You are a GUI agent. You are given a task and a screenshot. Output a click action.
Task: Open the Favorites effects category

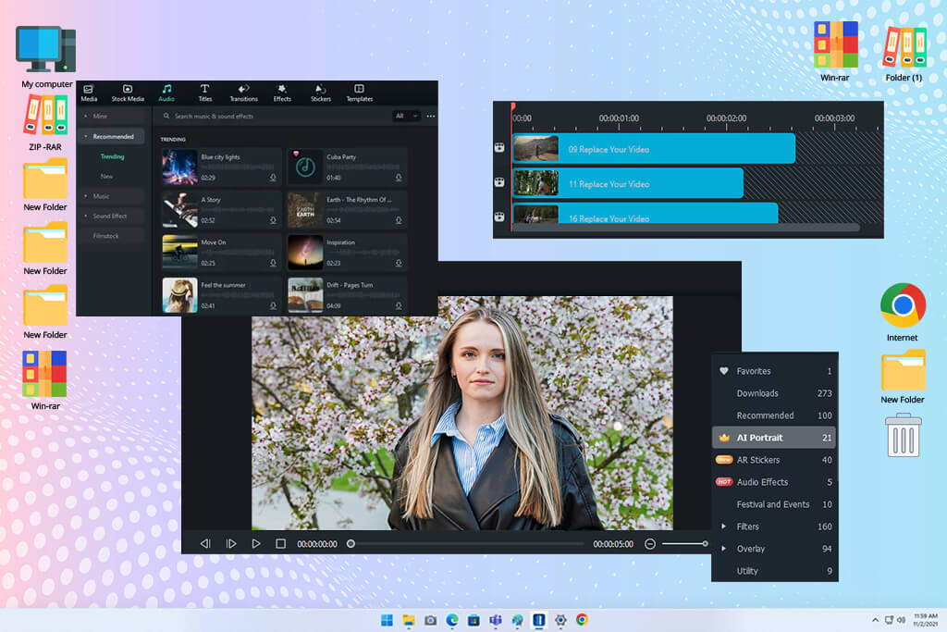pyautogui.click(x=775, y=371)
